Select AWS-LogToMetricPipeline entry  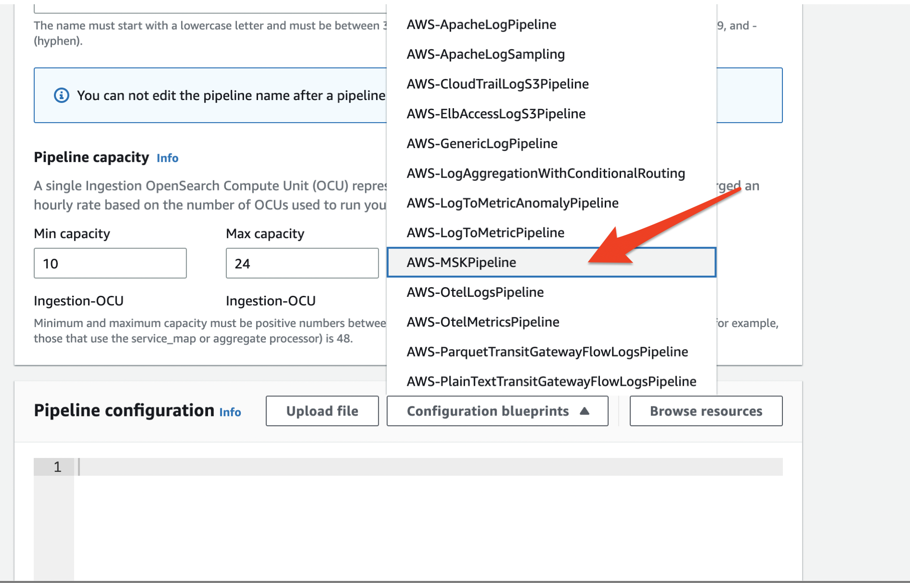click(x=551, y=233)
